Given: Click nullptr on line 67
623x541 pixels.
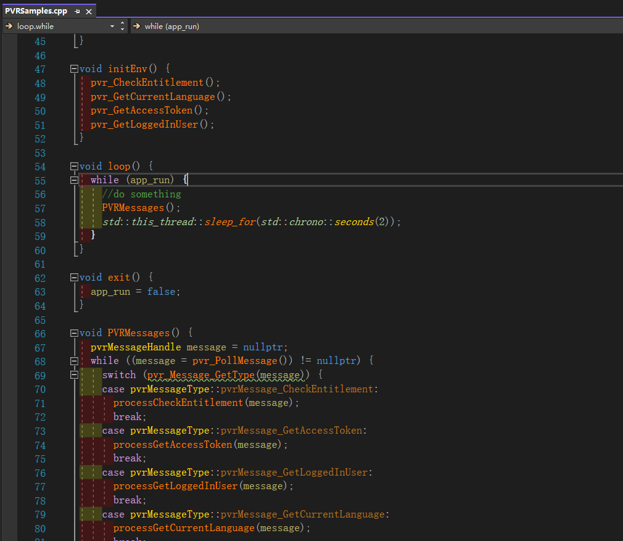Looking at the screenshot, I should tap(263, 347).
